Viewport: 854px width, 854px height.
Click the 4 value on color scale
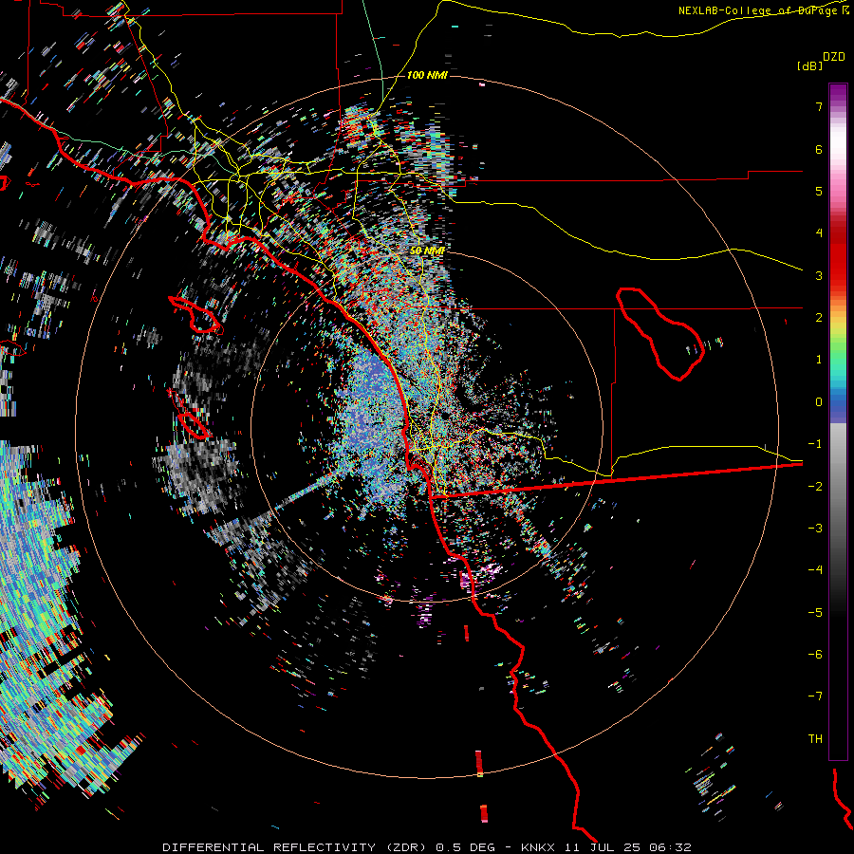click(x=819, y=233)
